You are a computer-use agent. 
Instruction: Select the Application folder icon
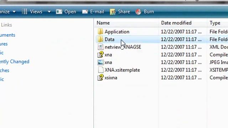[x=100, y=32]
